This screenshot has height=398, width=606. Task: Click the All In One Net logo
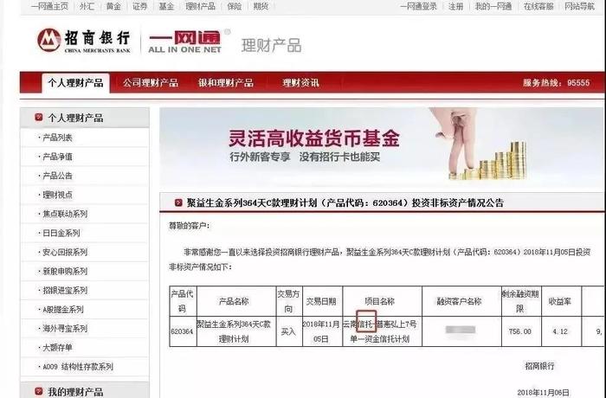pyautogui.click(x=185, y=42)
